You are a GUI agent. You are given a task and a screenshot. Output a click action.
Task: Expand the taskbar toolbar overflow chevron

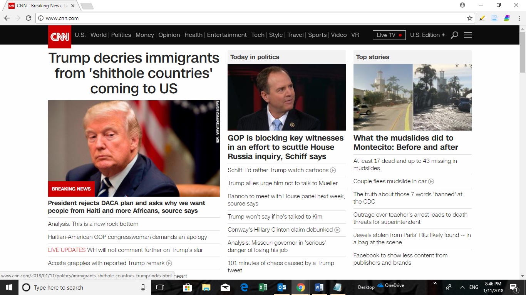point(435,283)
